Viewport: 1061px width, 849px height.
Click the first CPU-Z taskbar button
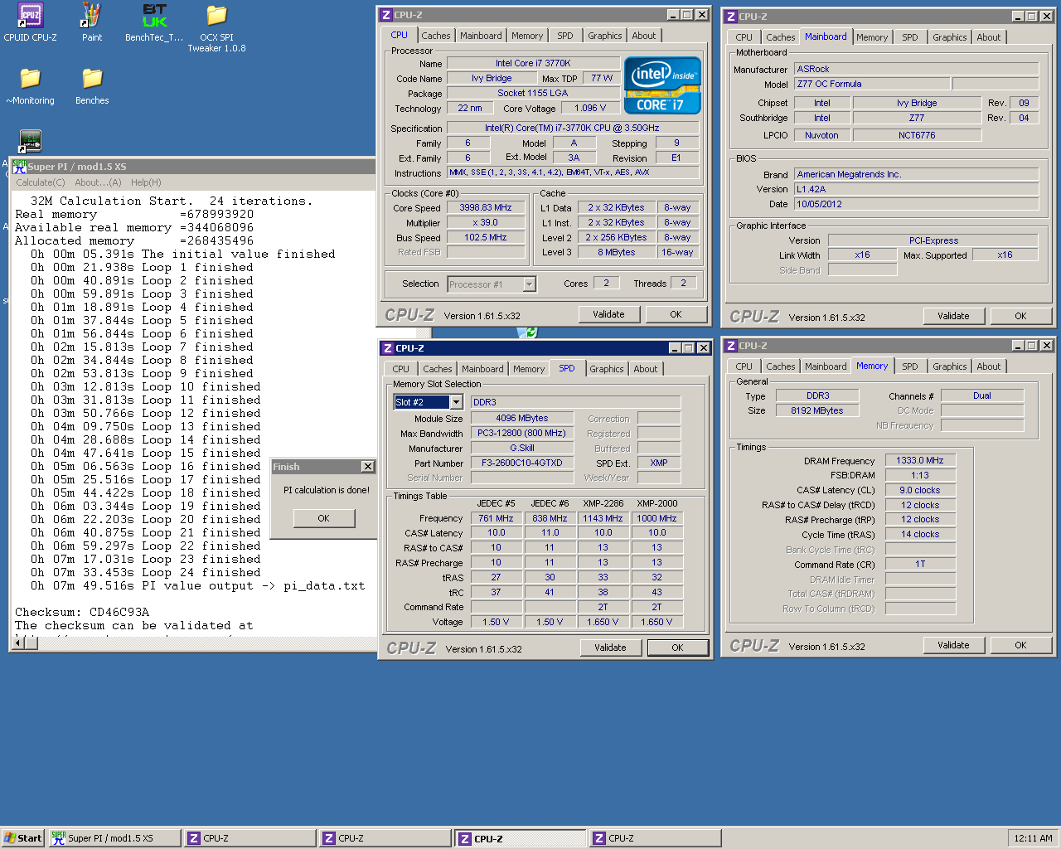[250, 838]
